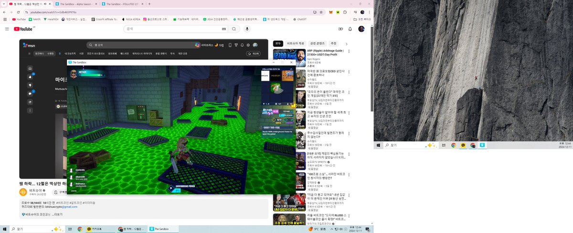Image resolution: width=573 pixels, height=233 pixels.
Task: Open the YouTube account avatar menu
Action: point(361,29)
